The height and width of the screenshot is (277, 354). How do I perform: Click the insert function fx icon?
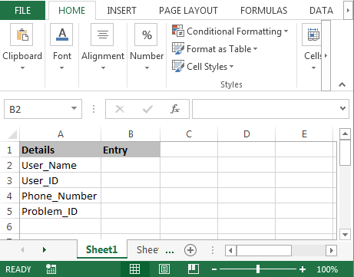[175, 109]
